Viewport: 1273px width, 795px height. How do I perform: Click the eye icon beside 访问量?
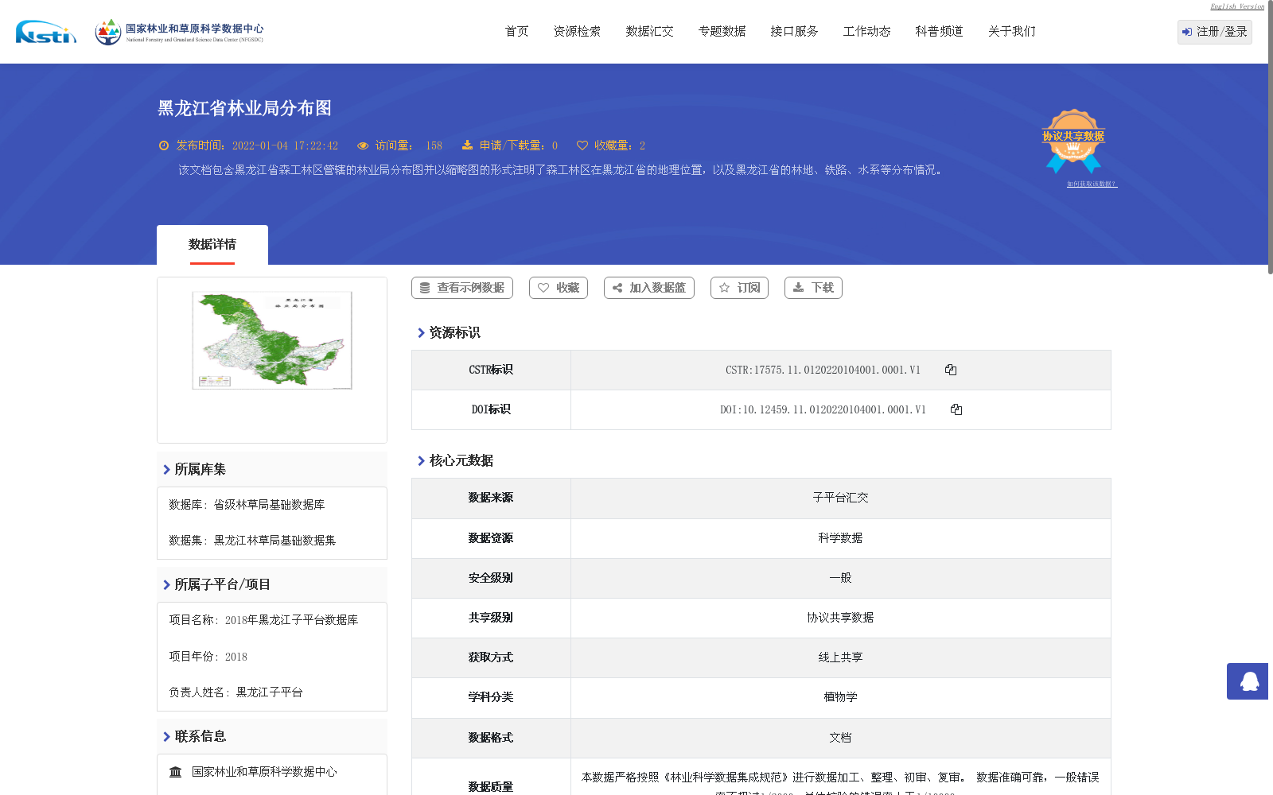click(x=363, y=145)
